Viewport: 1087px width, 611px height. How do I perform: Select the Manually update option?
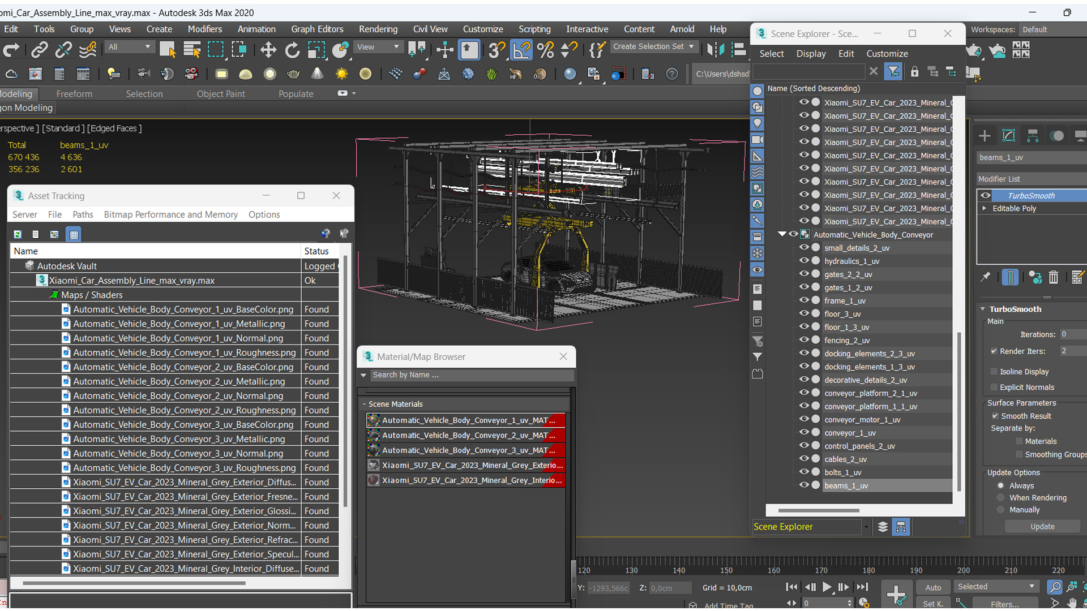click(x=1001, y=510)
